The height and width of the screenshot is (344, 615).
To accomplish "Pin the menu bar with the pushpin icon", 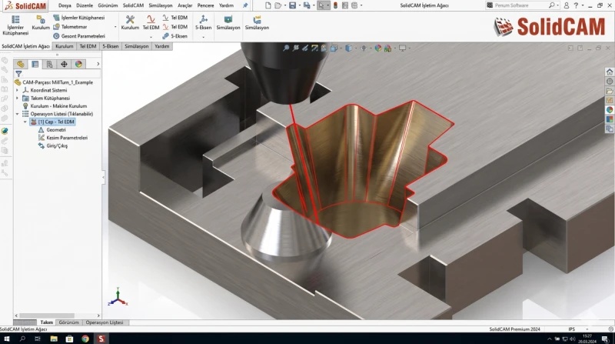I will 245,5.
